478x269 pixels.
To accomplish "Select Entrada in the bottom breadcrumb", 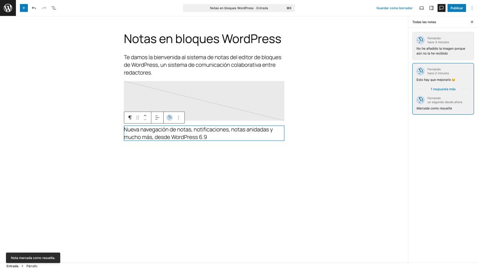I will point(12,266).
